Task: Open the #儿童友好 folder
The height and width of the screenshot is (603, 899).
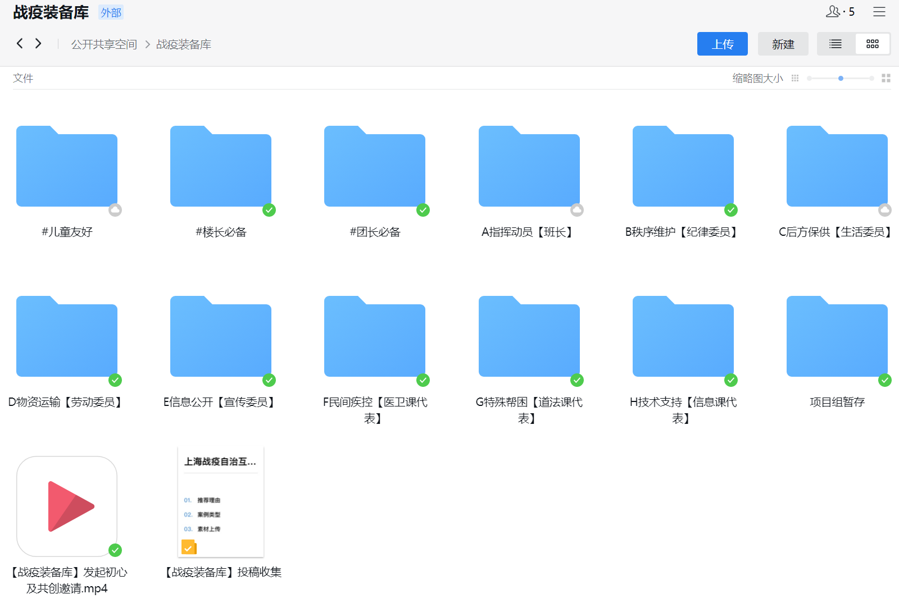Action: [67, 166]
